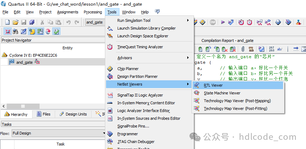The width and height of the screenshot is (306, 149).
Task: Click the Undo arrow icon
Action: (x=68, y=22)
